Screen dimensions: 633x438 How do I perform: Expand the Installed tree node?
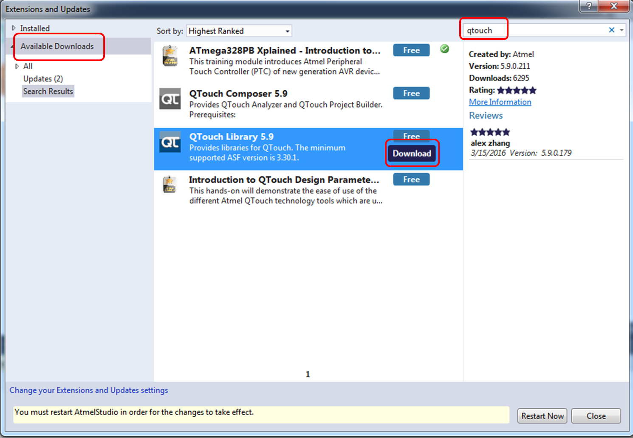coord(14,28)
